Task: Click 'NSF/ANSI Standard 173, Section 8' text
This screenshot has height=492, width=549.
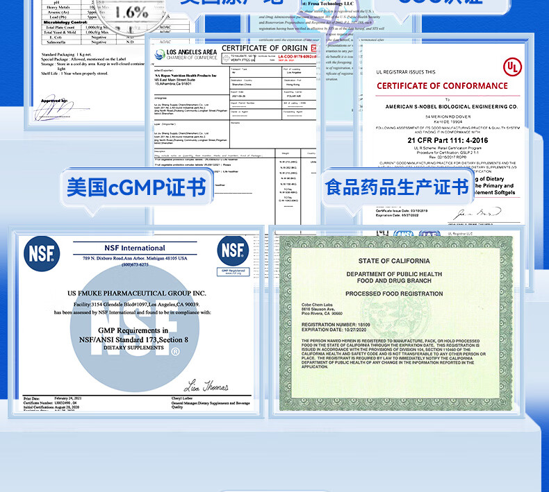Action: pyautogui.click(x=133, y=339)
